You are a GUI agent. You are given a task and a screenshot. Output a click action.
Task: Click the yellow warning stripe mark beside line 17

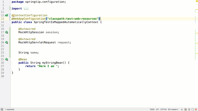pyautogui.click(x=197, y=33)
